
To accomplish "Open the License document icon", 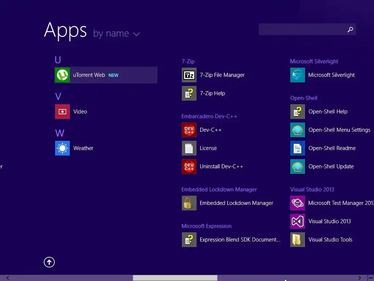I will click(189, 148).
